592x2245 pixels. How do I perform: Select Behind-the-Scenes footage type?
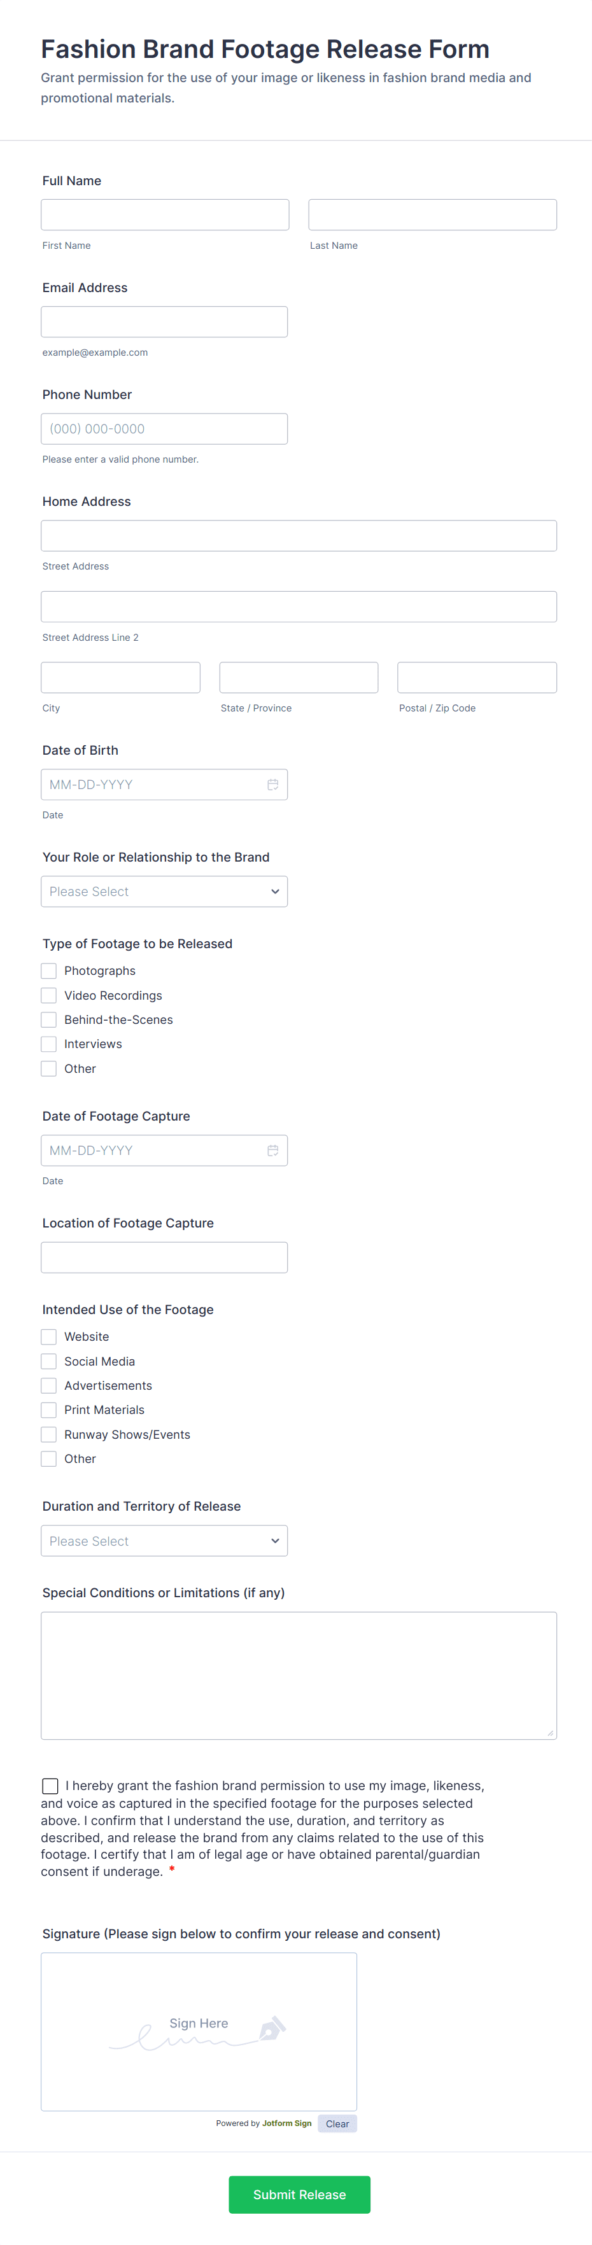pos(49,1019)
